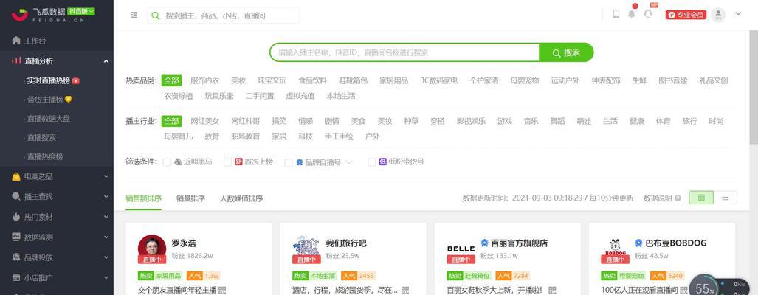Click the headset support icon
The height and width of the screenshot is (295, 758).
point(648,13)
